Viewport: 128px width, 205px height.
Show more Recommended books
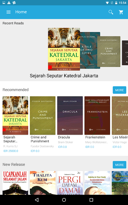119,90
